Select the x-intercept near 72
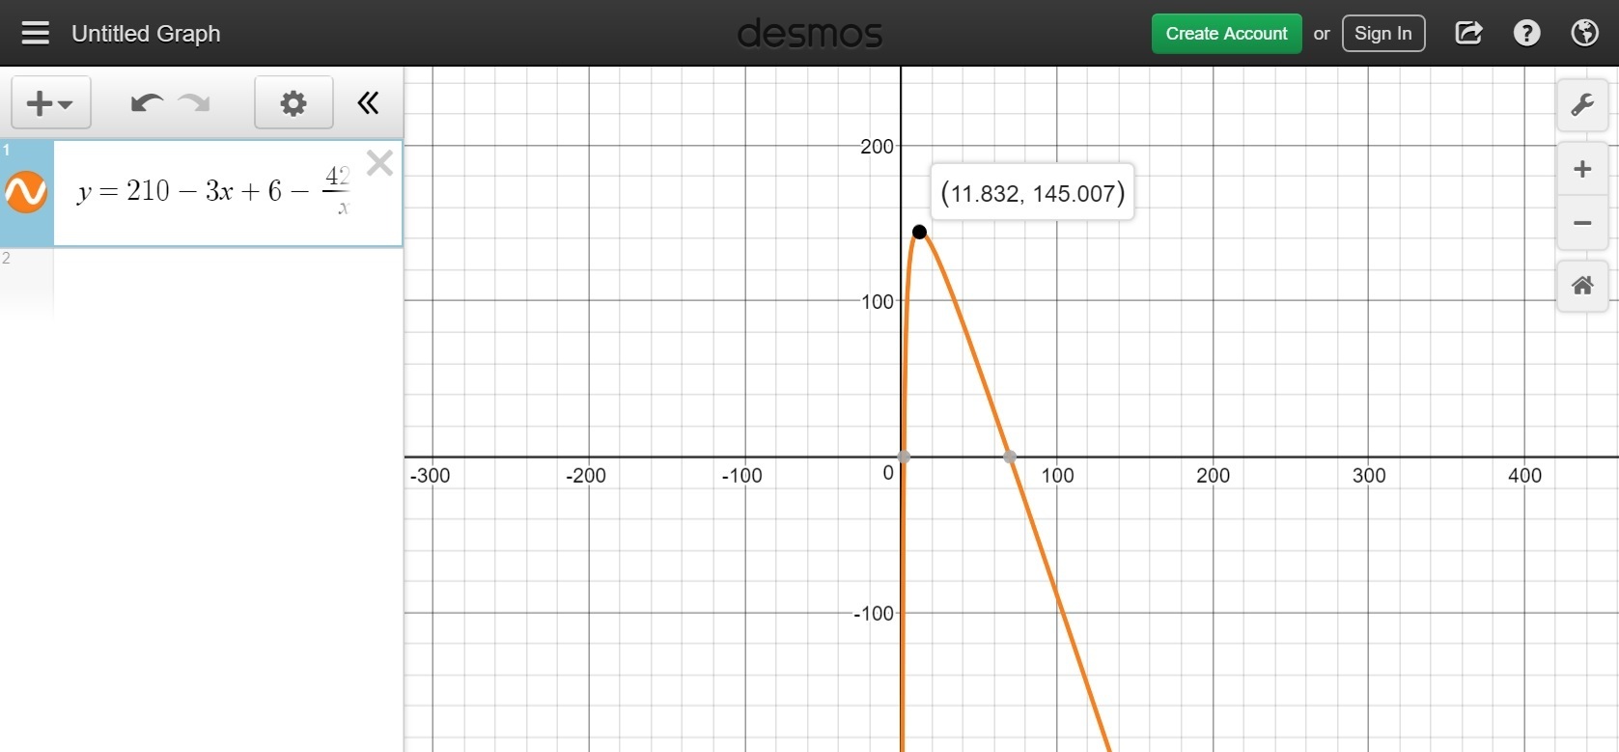 (x=1009, y=457)
